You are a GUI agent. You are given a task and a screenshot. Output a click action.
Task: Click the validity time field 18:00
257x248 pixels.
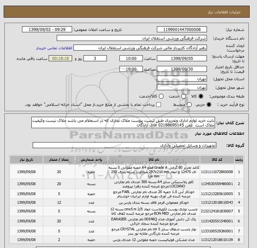(x=131, y=69)
